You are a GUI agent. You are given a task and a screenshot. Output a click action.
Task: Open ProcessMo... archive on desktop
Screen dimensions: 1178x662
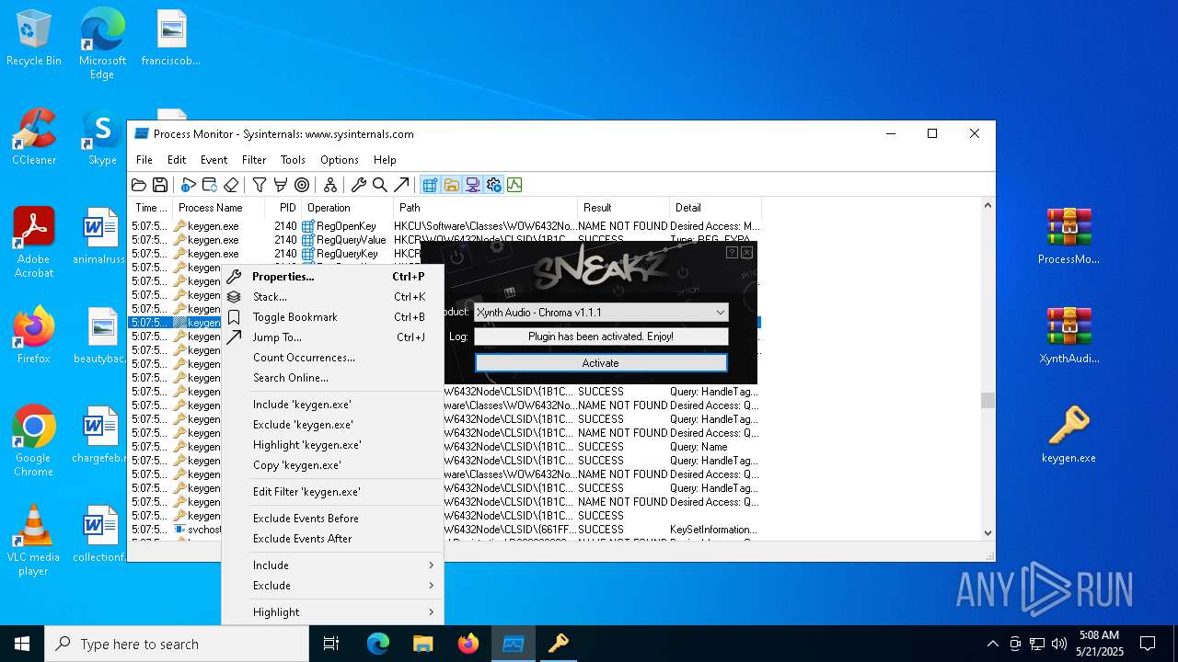(x=1068, y=236)
